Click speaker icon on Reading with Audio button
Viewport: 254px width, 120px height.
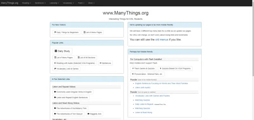point(55,63)
